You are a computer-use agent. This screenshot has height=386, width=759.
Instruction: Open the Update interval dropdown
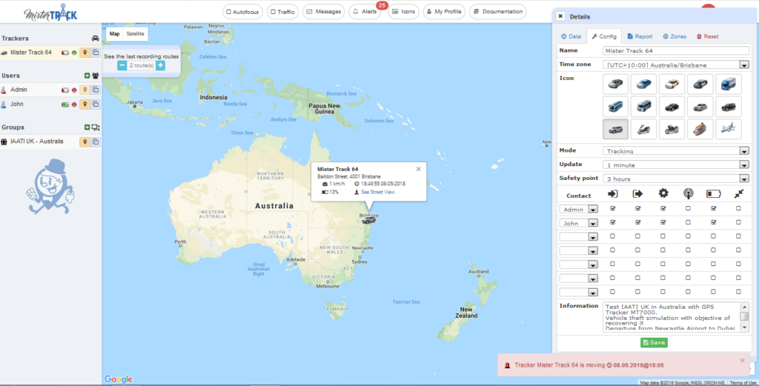(x=676, y=165)
